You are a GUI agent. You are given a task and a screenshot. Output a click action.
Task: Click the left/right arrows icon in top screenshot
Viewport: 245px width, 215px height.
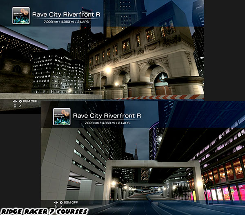15,101
